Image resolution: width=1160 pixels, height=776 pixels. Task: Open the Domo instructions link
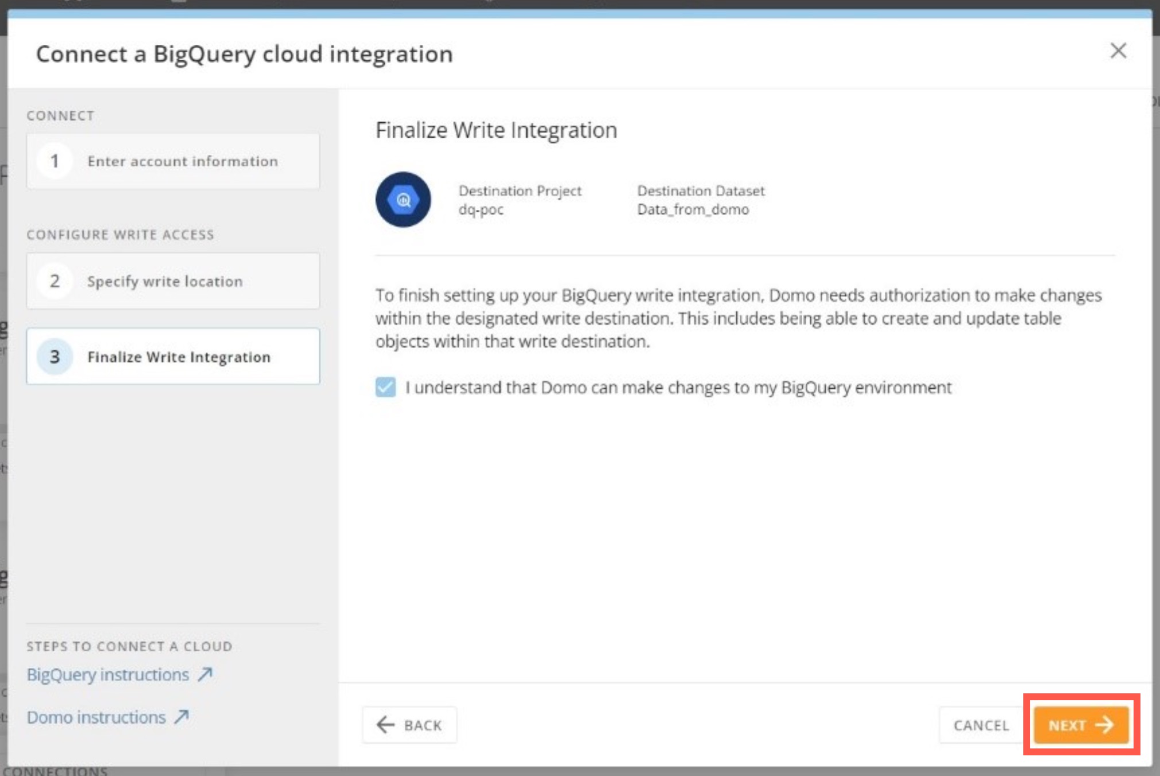[95, 716]
